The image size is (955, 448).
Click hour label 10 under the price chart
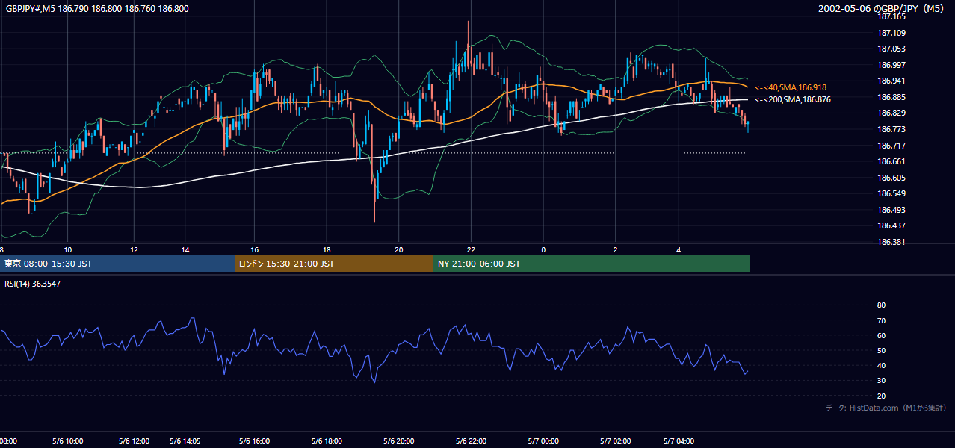point(68,249)
